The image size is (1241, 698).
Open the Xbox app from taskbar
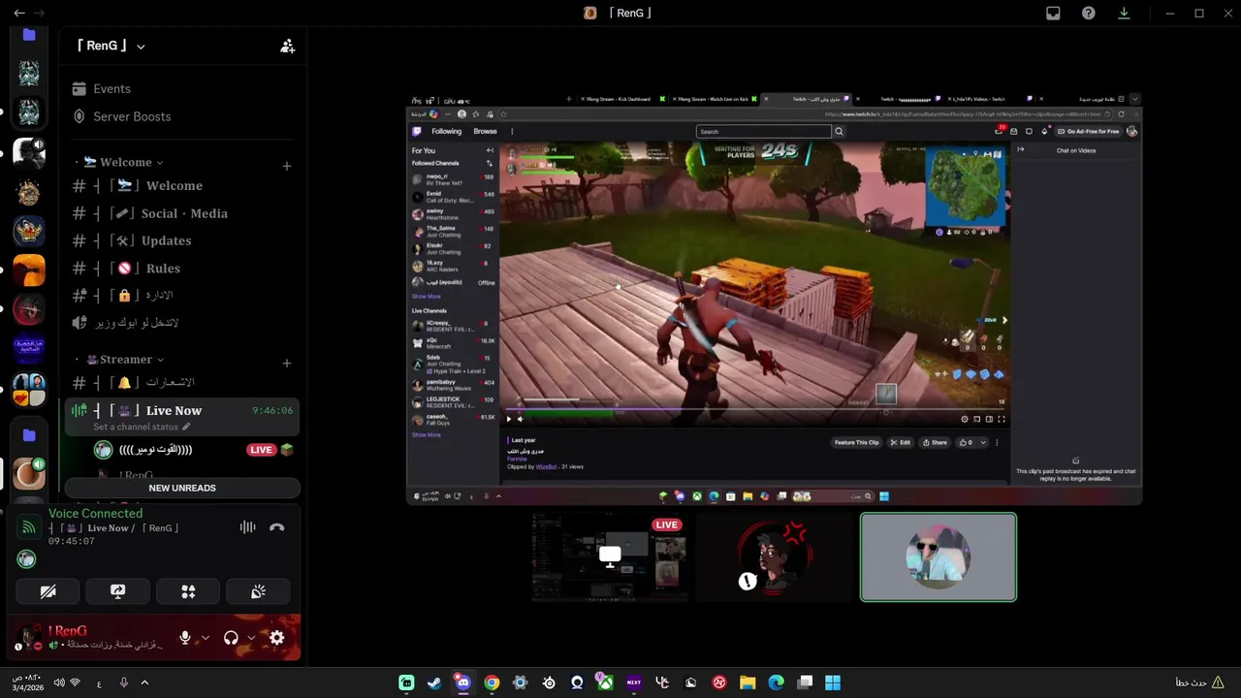click(605, 682)
